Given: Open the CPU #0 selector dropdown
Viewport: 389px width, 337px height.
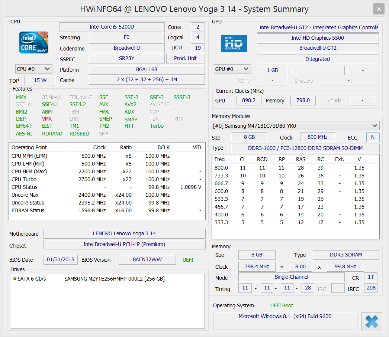Looking at the screenshot, I should click(x=34, y=69).
